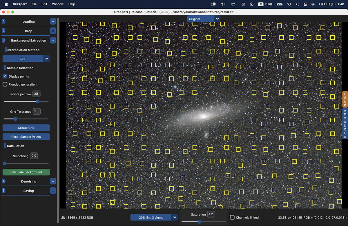Open the Help menu
Image resolution: width=348 pixels, height=226 pixels.
pos(72,4)
